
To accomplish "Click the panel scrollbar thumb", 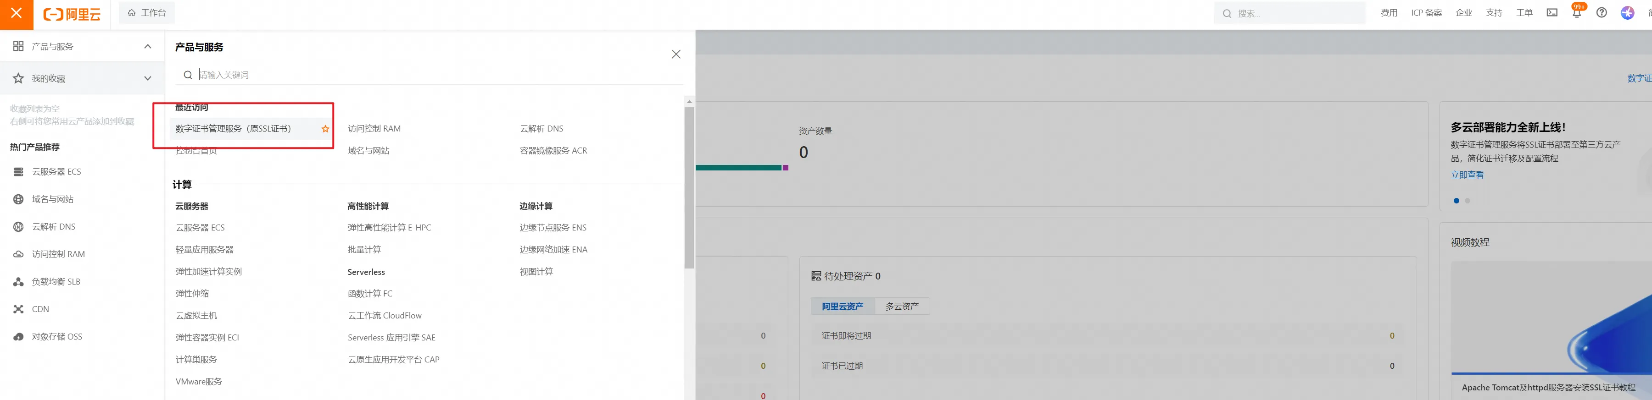I will click(x=689, y=187).
